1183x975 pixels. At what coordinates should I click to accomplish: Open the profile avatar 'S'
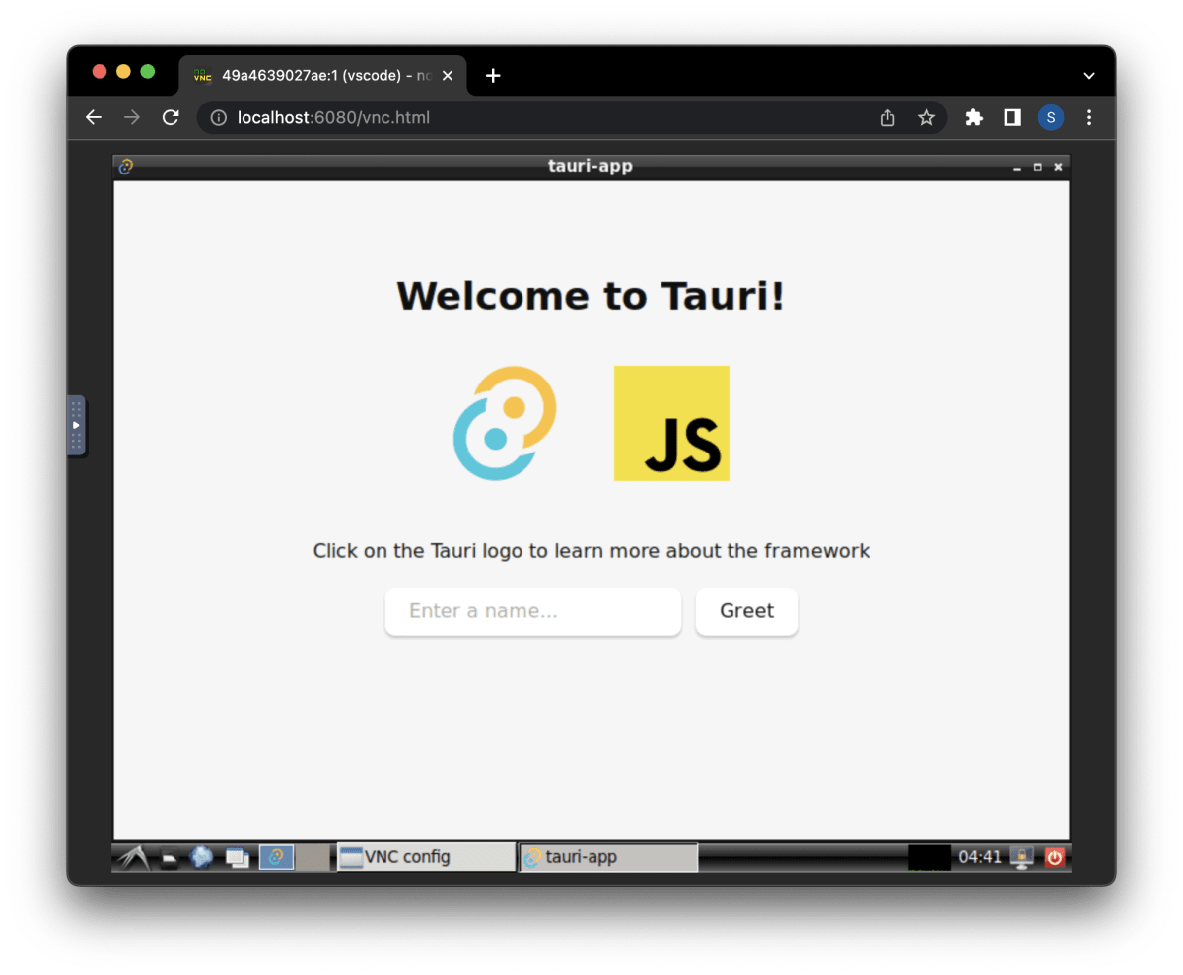pyautogui.click(x=1051, y=118)
